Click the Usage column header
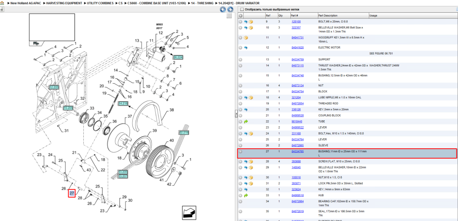This screenshot has height=221, width=458. click(373, 16)
